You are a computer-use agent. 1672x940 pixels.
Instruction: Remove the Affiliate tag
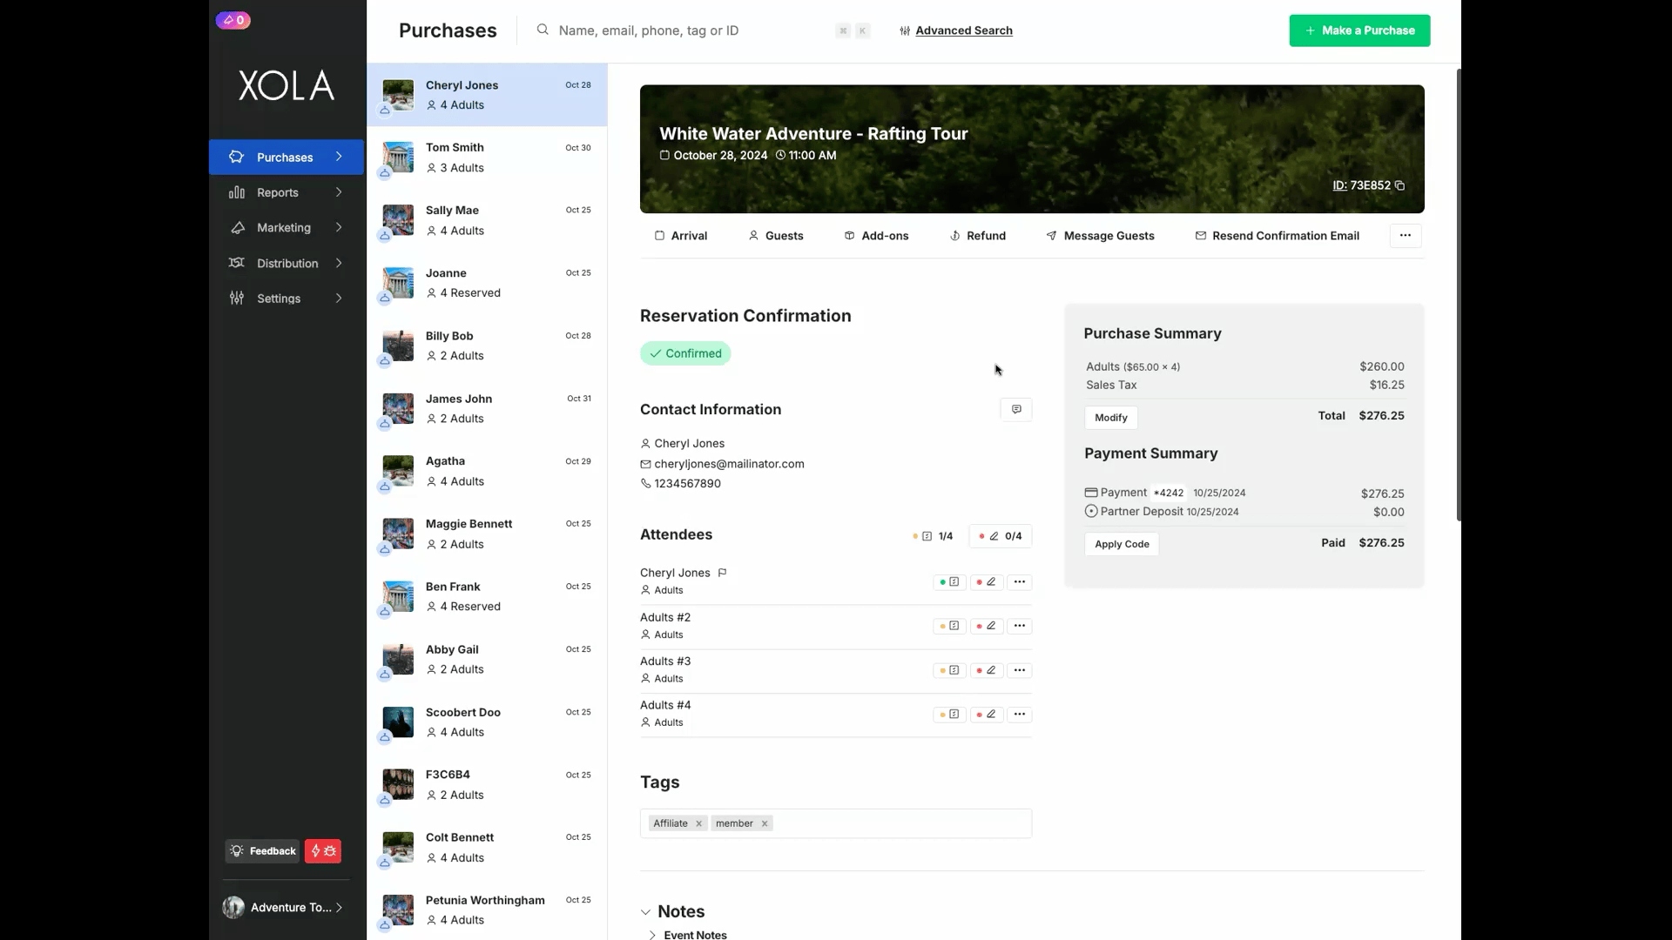[x=698, y=823]
